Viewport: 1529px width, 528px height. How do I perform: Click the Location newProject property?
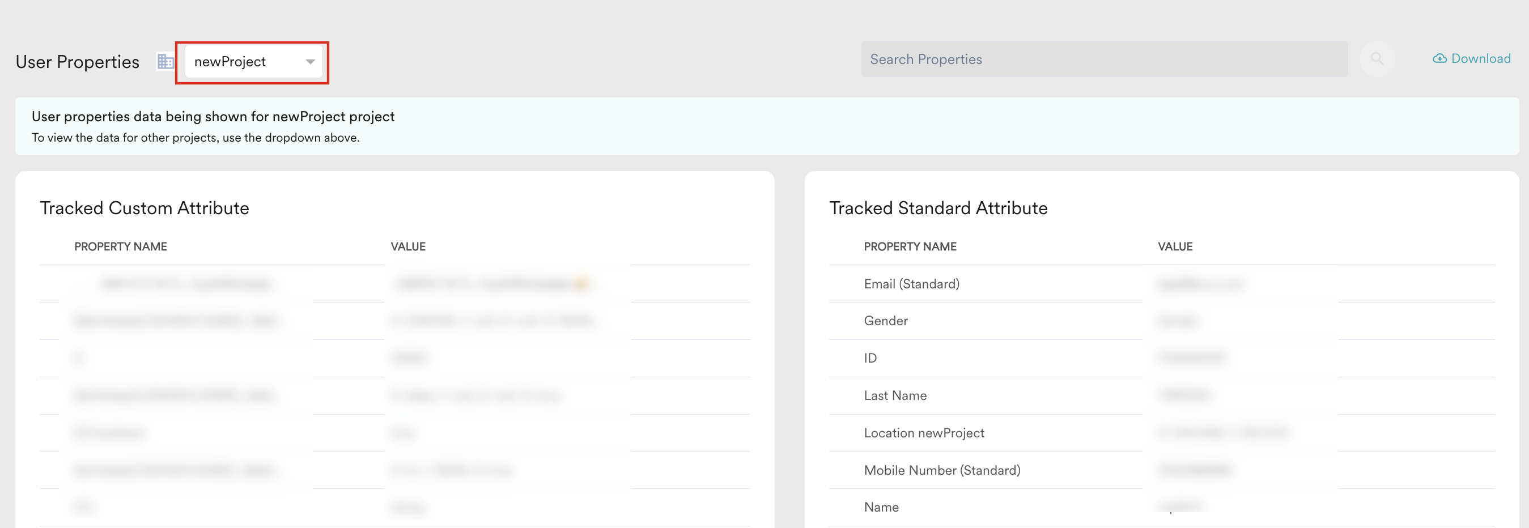(x=924, y=433)
